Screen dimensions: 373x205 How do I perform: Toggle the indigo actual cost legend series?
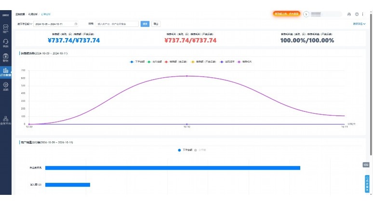(227, 62)
